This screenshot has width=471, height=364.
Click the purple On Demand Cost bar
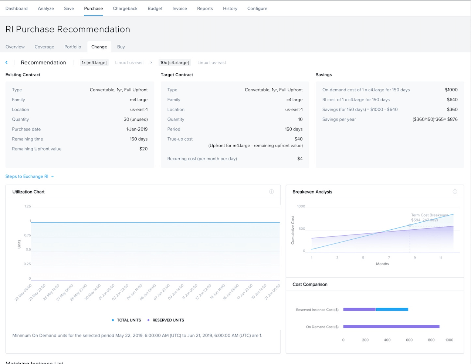(391, 327)
